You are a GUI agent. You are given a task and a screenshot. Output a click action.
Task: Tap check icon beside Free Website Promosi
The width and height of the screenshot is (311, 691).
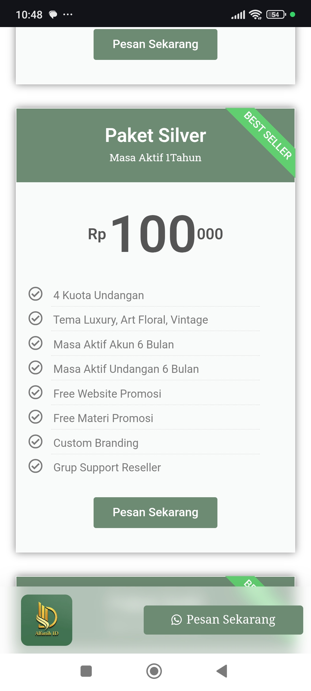click(35, 392)
